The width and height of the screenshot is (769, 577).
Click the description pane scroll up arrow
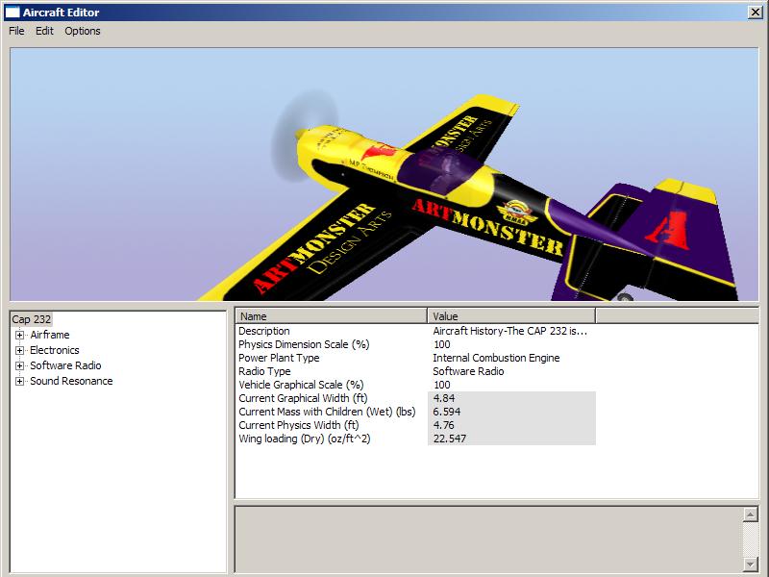click(751, 514)
